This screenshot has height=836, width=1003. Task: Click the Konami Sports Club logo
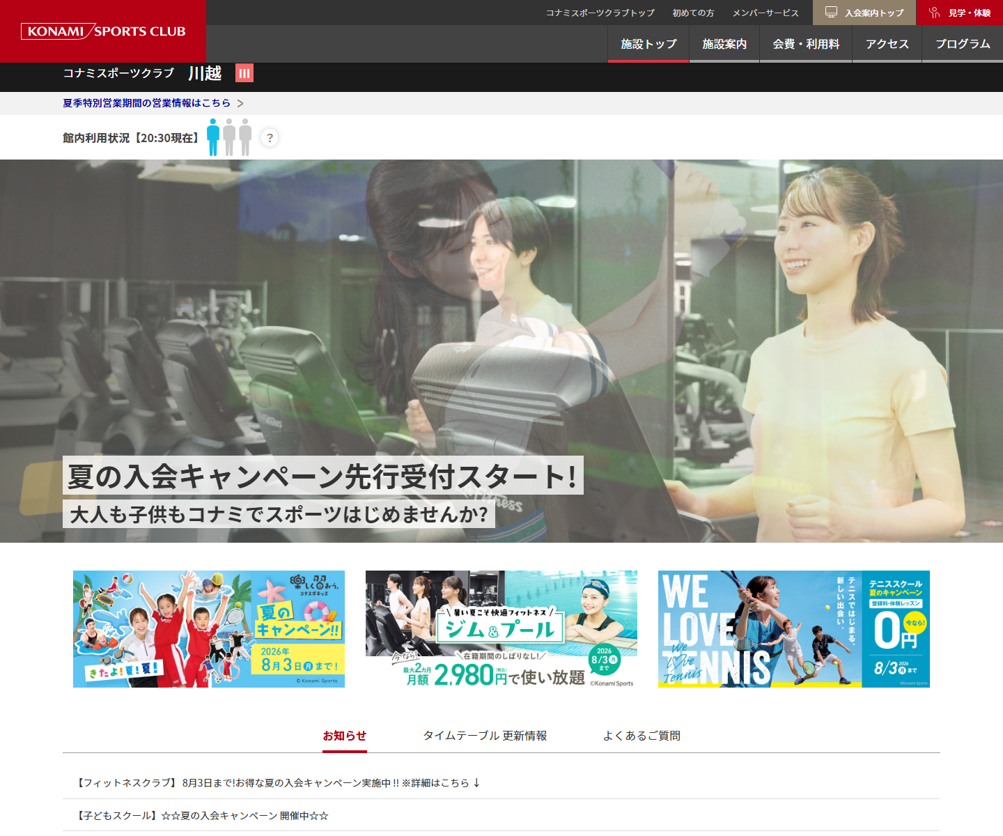click(103, 31)
